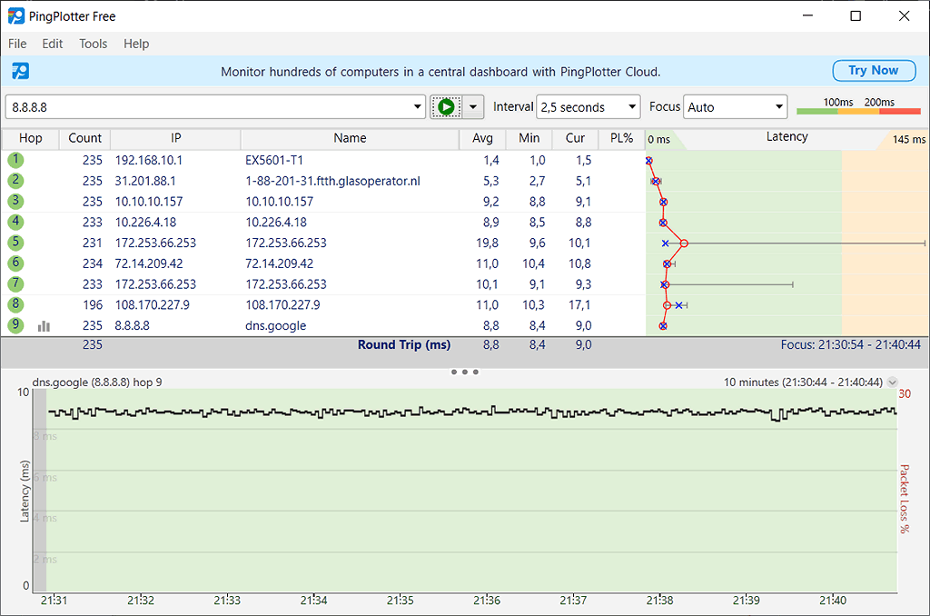Open the Focus dropdown set to Auto
Screen dimensions: 930x616
[x=736, y=107]
